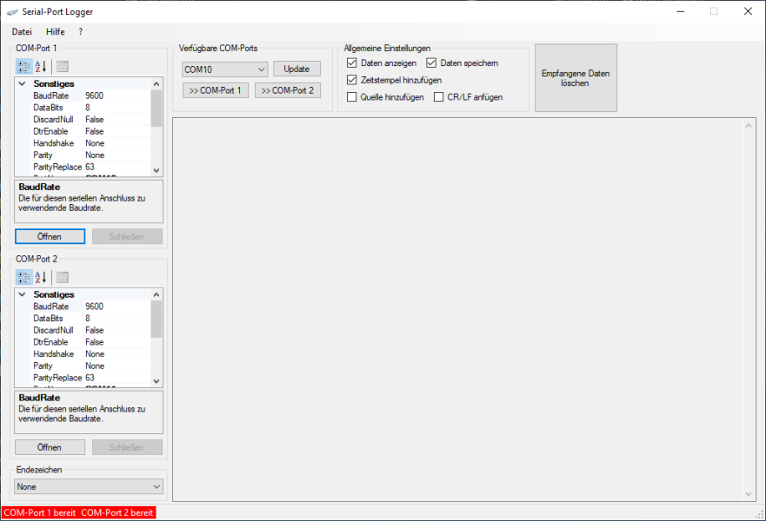Screen dimensions: 766x521
Task: Disable the 'Daten anzeigen' checkbox
Action: (352, 63)
